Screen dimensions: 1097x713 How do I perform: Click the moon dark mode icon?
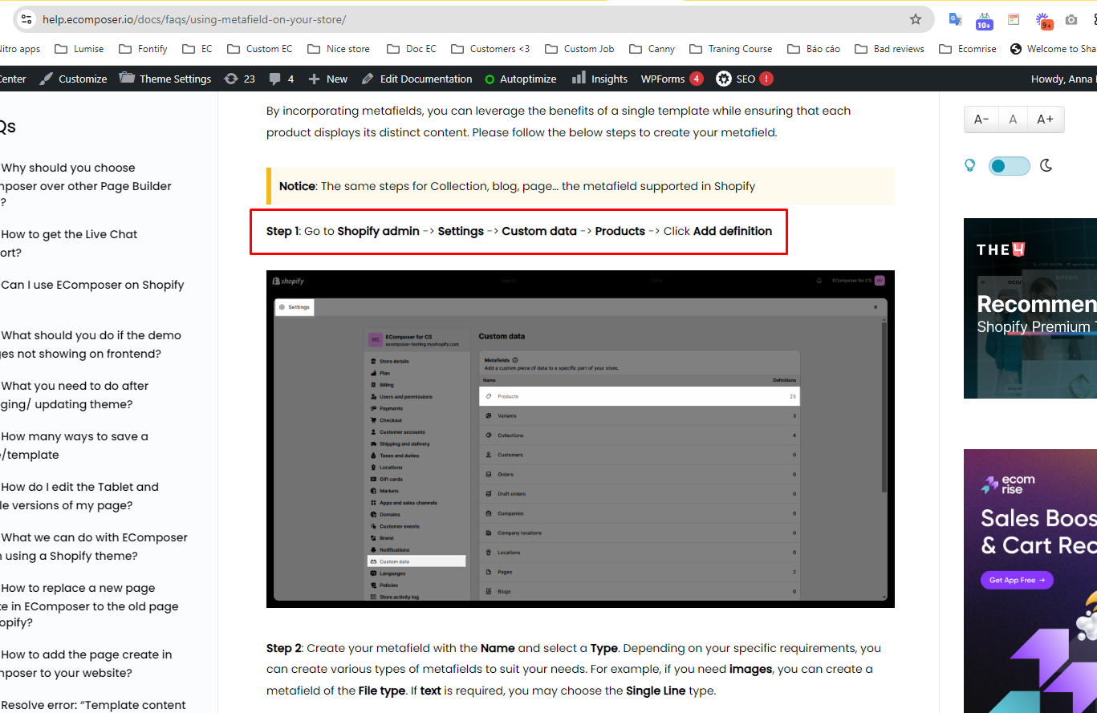click(1046, 166)
